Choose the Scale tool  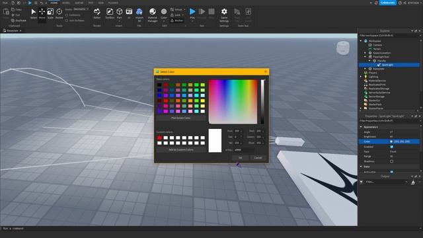(x=50, y=13)
